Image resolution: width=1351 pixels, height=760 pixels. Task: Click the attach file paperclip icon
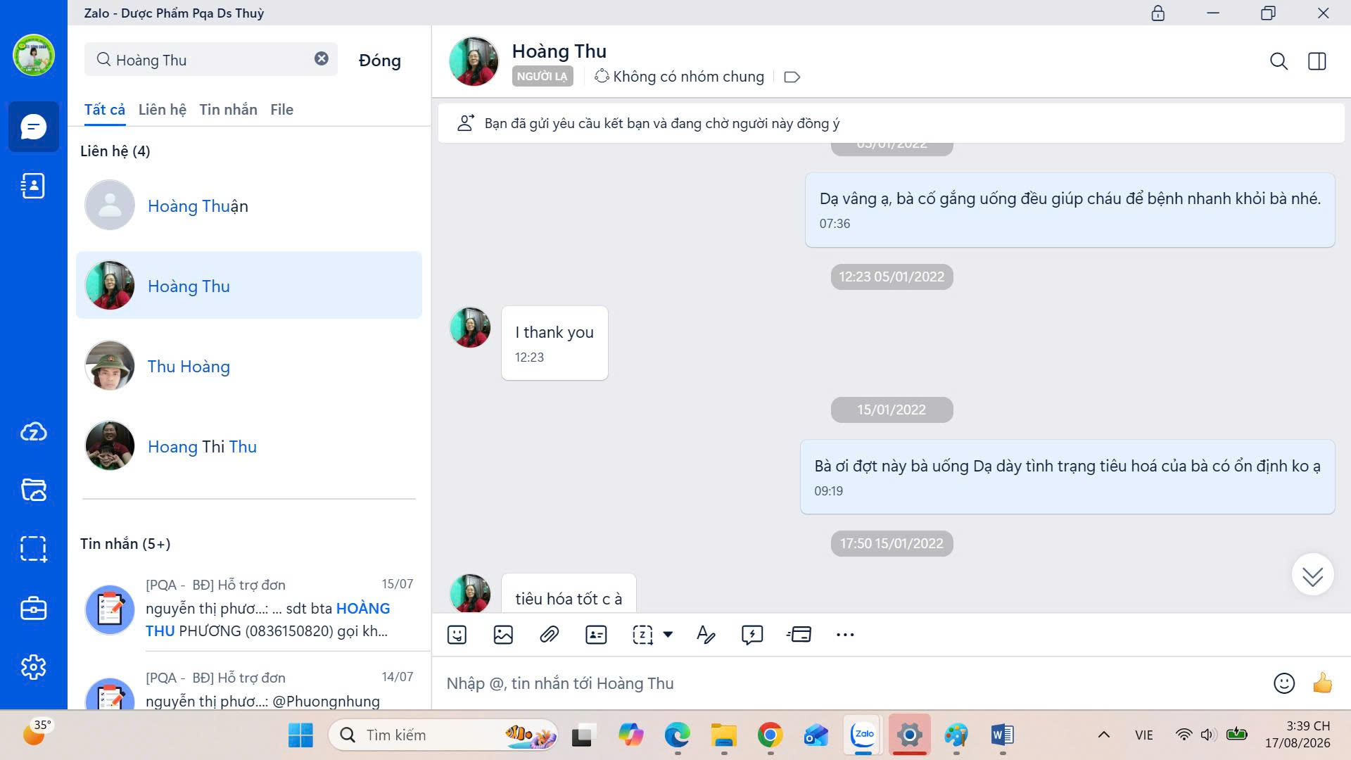point(549,635)
